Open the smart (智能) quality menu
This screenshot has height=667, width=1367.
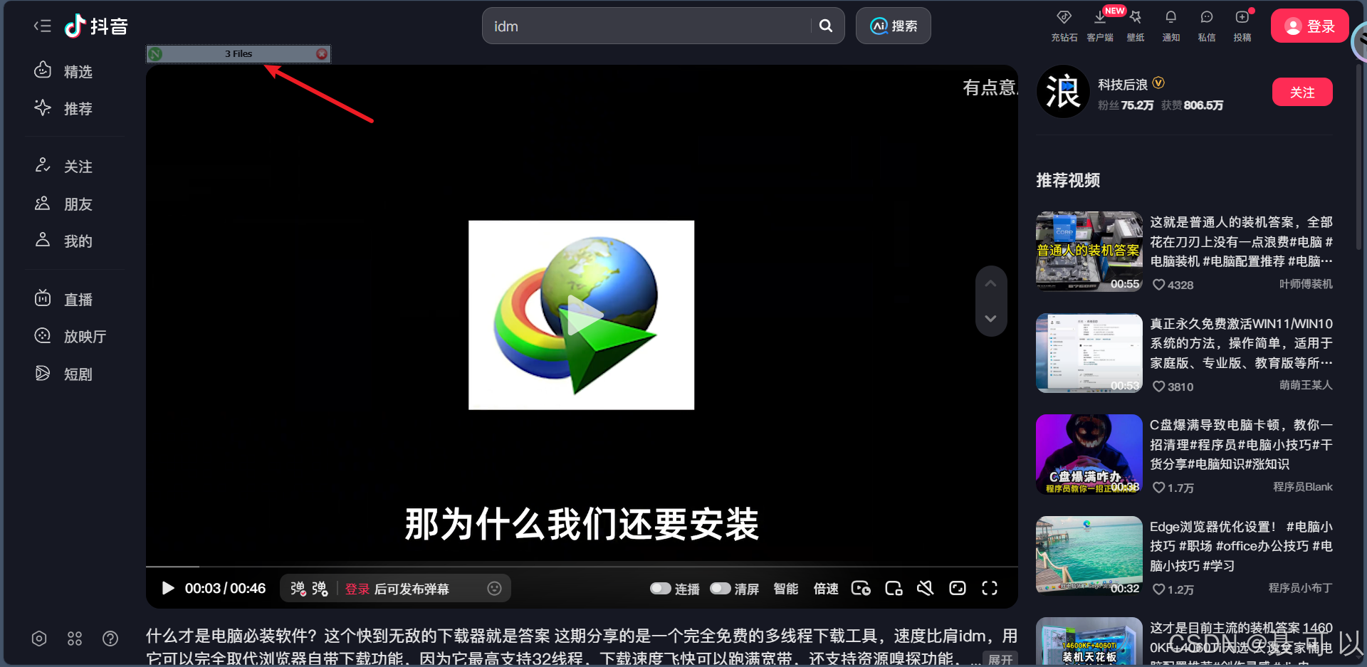click(786, 589)
